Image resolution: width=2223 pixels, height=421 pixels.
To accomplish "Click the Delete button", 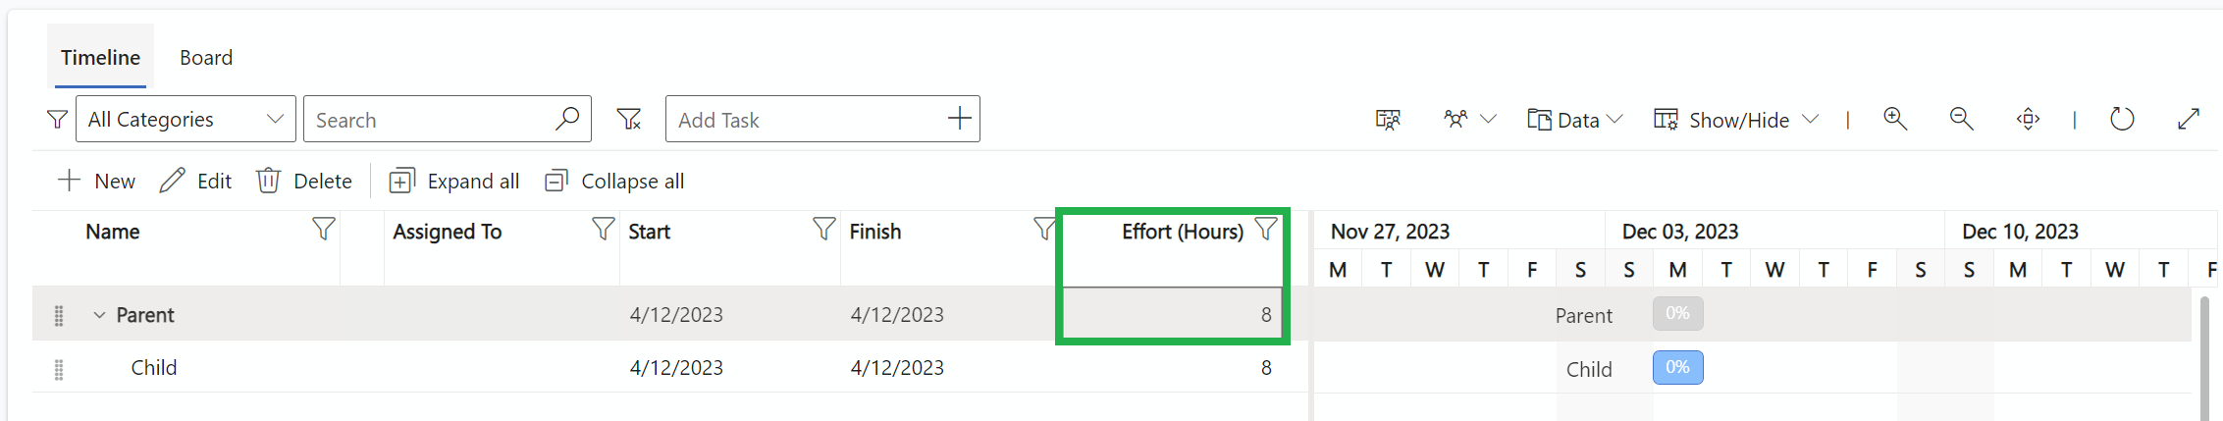I will pos(304,181).
